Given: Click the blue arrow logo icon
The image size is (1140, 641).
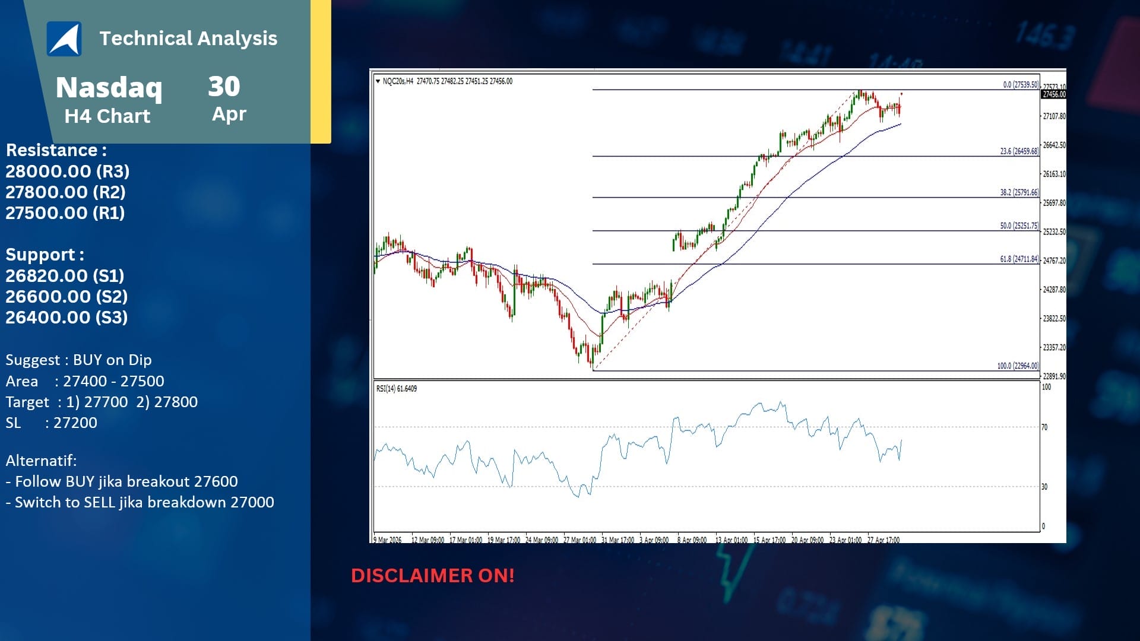Looking at the screenshot, I should (x=64, y=39).
